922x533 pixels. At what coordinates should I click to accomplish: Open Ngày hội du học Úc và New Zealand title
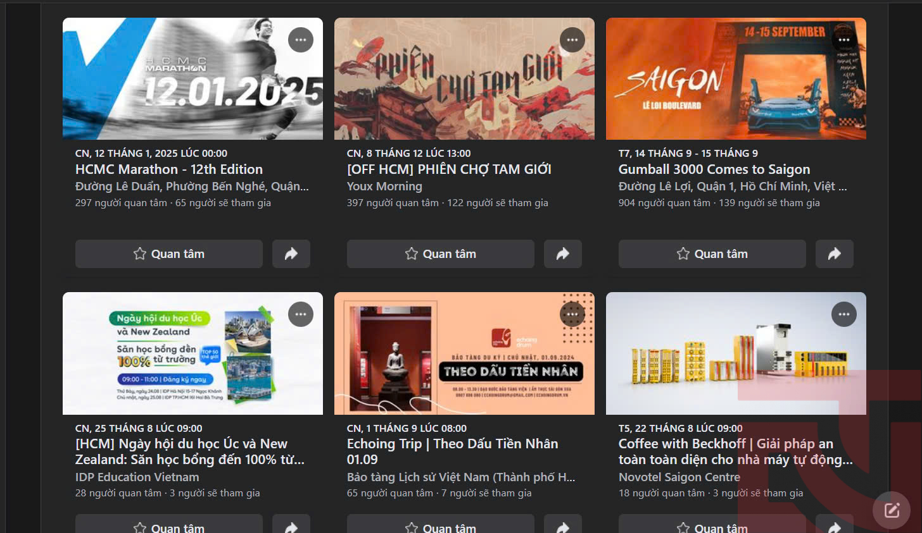pyautogui.click(x=190, y=451)
